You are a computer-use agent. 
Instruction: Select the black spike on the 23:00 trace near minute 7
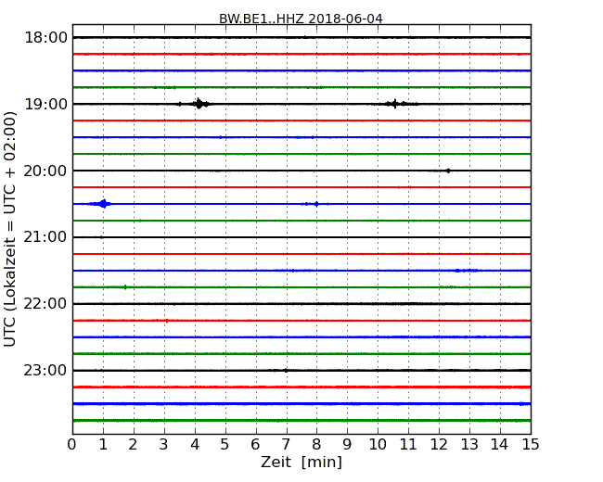click(286, 371)
